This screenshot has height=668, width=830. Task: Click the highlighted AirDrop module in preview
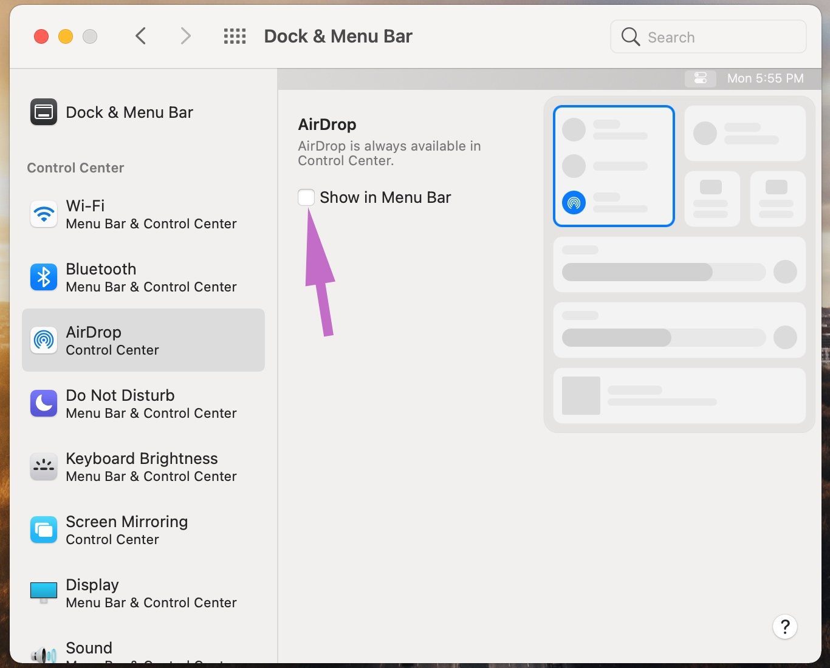[614, 166]
